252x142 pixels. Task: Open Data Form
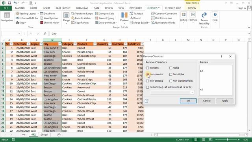[x=47, y=13]
